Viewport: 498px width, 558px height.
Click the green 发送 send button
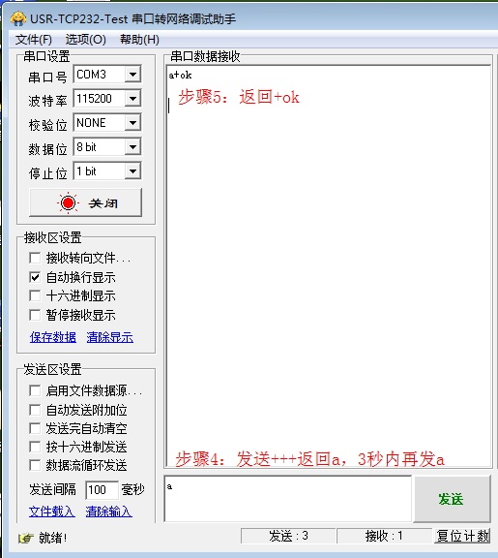pos(452,499)
